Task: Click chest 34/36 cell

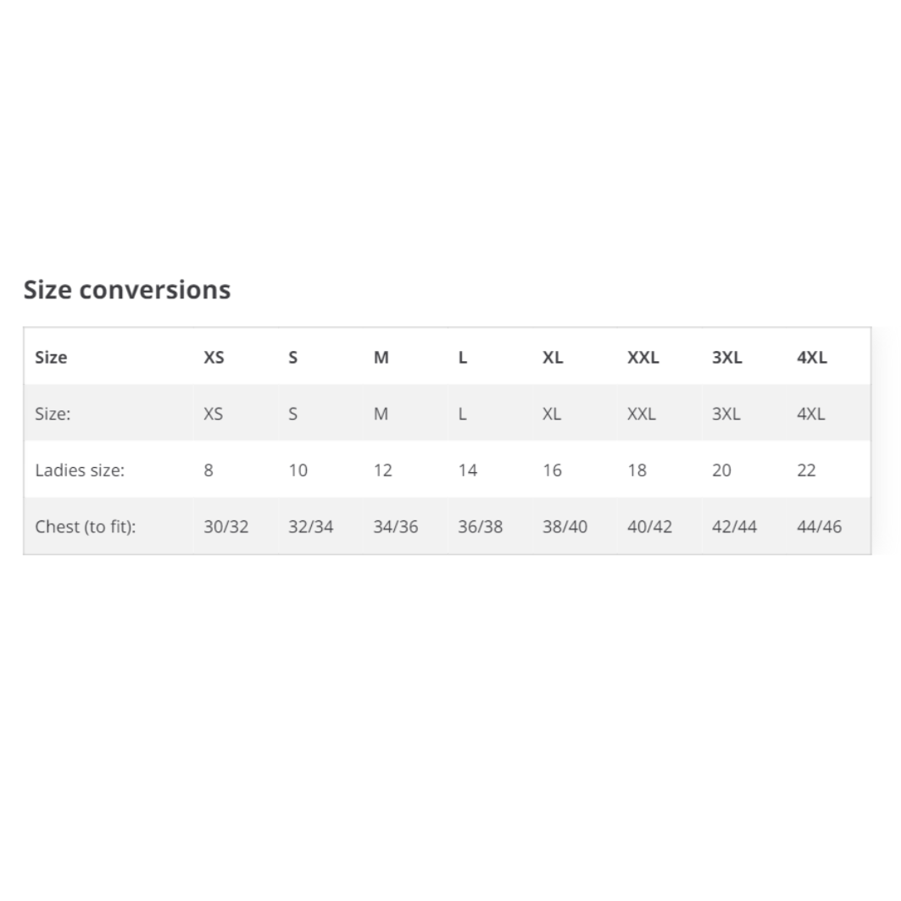Action: point(396,526)
